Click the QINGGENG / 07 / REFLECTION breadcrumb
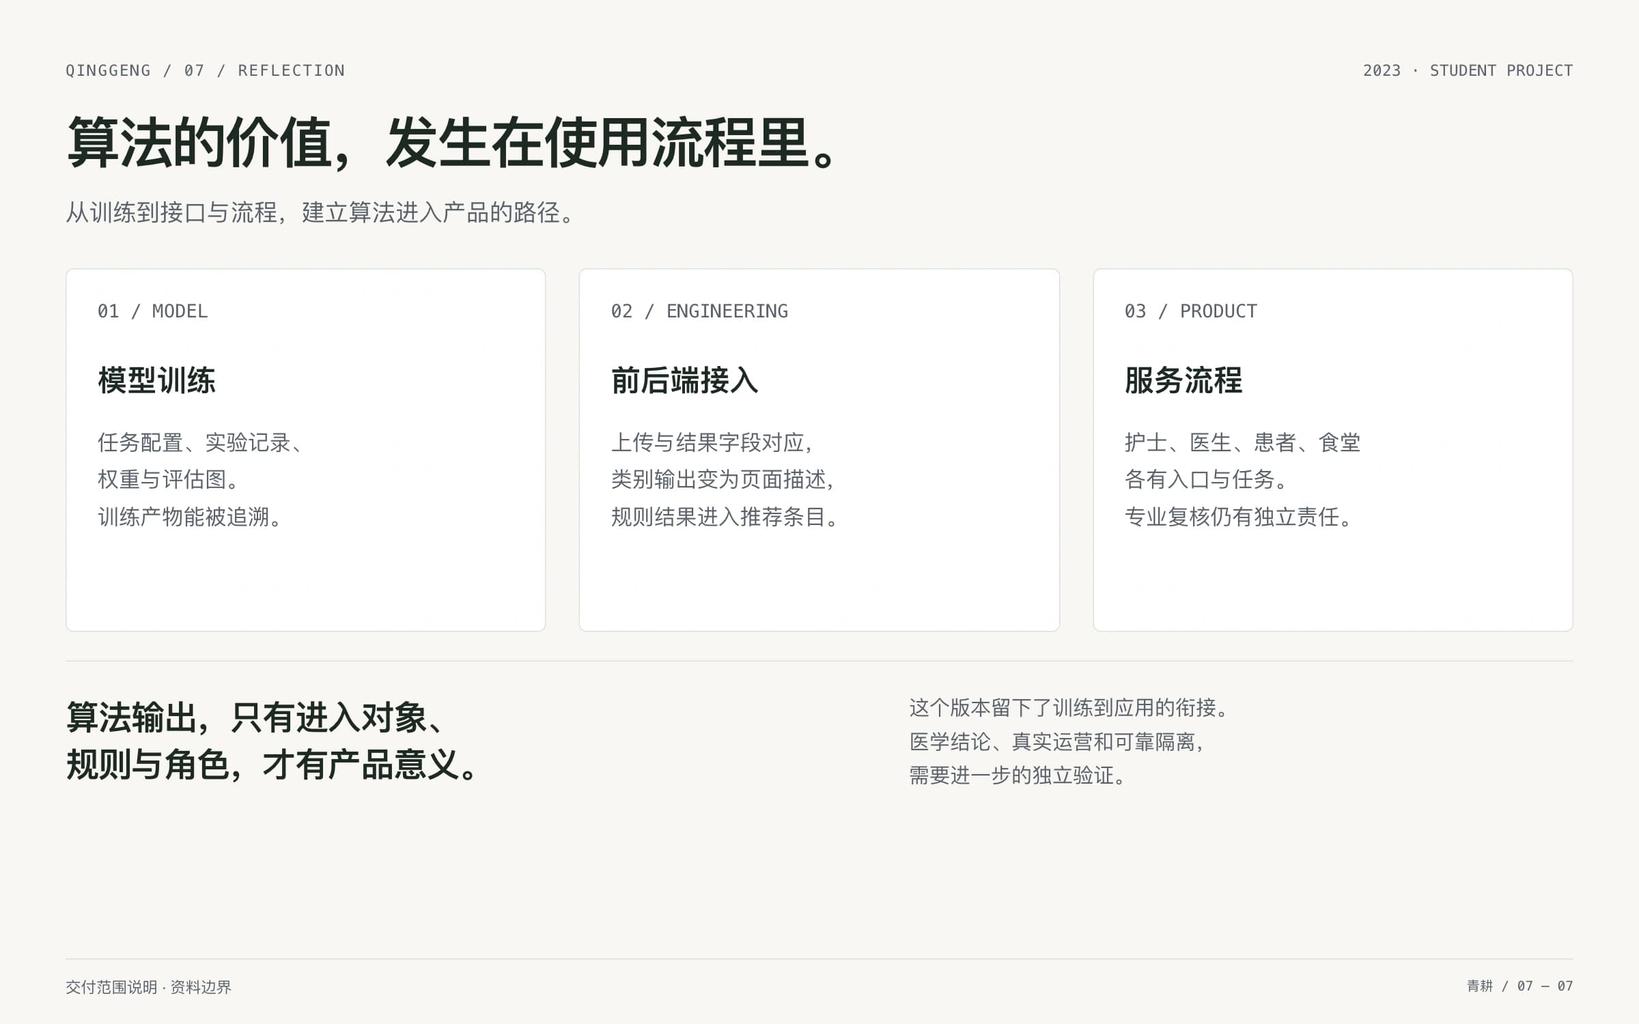The height and width of the screenshot is (1024, 1639). (x=205, y=70)
